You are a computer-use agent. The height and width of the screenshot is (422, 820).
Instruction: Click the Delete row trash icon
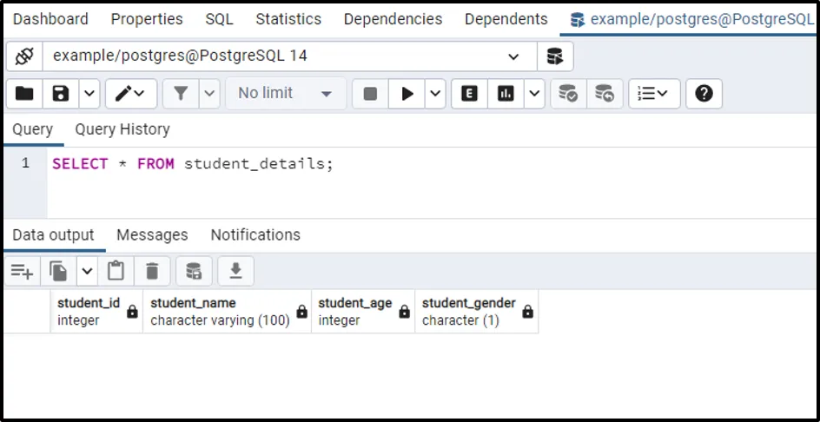[x=152, y=272]
